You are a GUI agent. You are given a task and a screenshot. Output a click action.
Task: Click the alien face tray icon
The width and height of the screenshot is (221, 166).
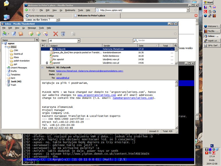coord(207,149)
